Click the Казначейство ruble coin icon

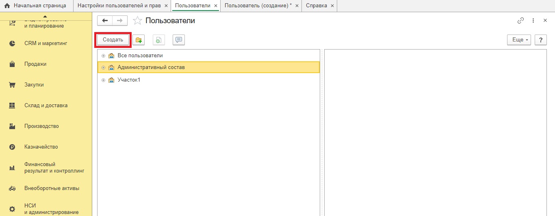pyautogui.click(x=12, y=147)
